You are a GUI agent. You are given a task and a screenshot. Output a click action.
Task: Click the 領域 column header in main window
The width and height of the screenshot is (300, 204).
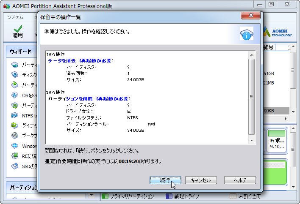point(269,47)
